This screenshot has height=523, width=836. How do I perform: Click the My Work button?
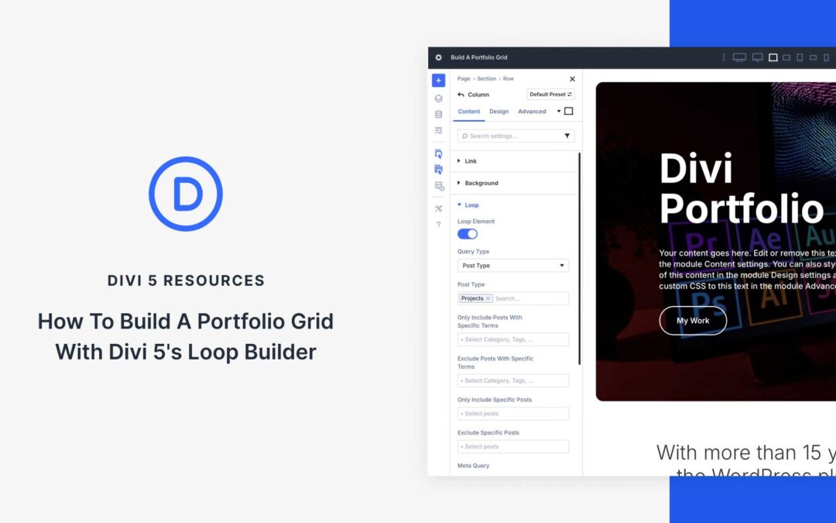pos(693,321)
